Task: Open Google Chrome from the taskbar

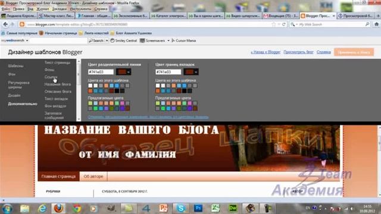Action: [x=77, y=209]
